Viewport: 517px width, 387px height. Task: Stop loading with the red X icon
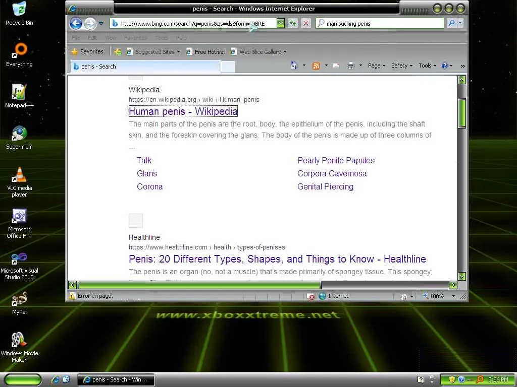pyautogui.click(x=306, y=23)
